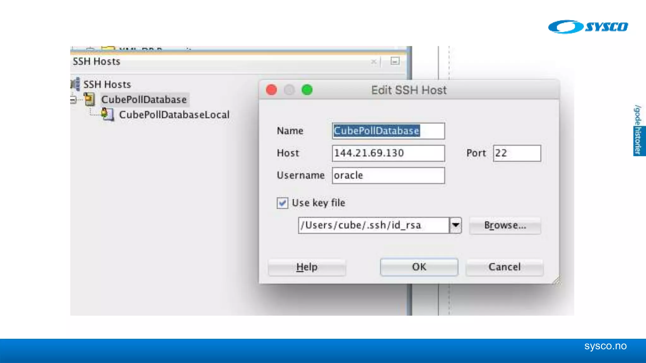Open Help for the dialog

click(307, 267)
